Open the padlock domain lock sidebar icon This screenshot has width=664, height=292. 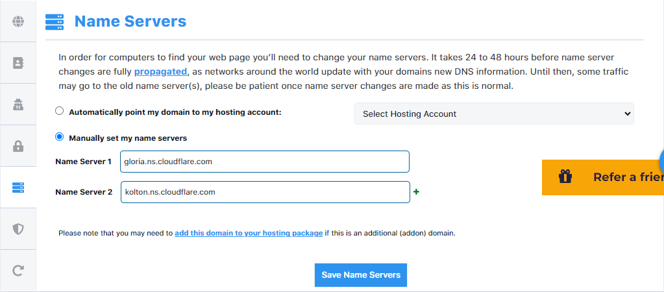point(18,146)
